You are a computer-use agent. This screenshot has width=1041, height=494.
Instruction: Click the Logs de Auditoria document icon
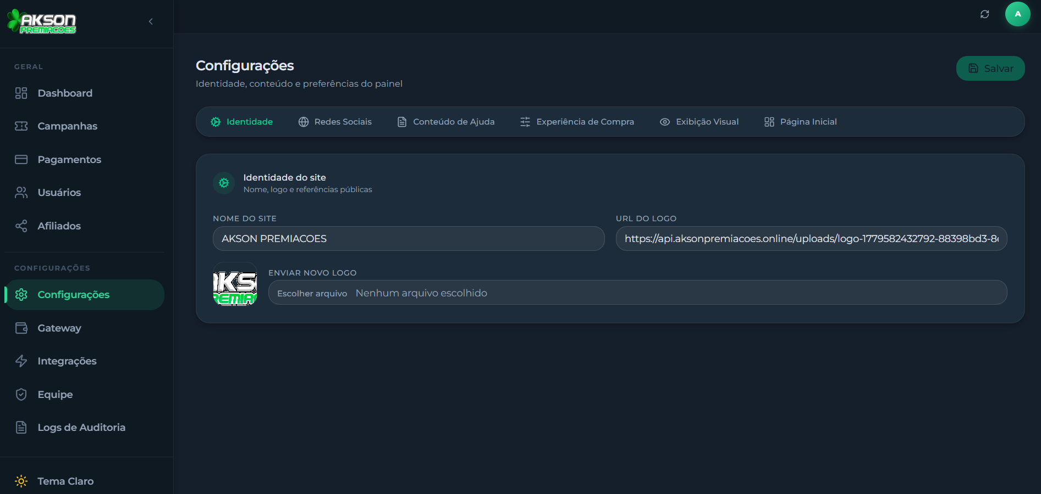click(21, 428)
